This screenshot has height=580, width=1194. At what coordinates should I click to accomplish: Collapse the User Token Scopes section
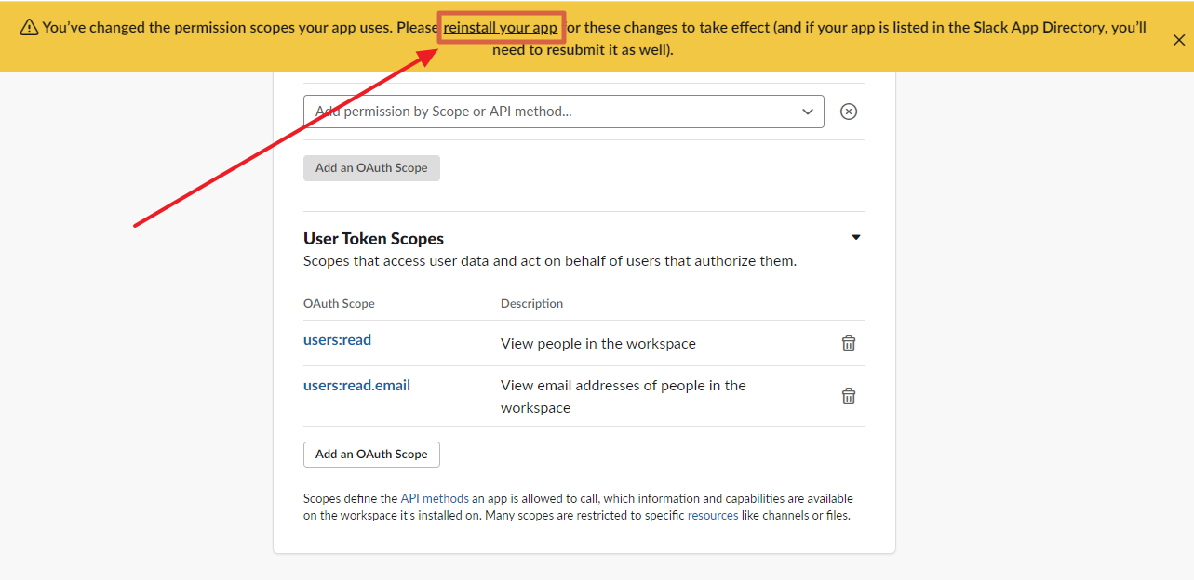tap(855, 238)
